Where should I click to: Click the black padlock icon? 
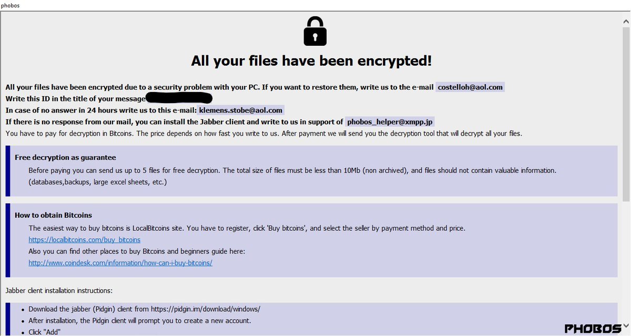tap(315, 31)
